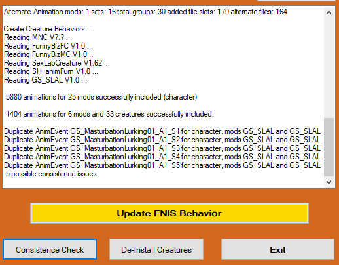Click Duplicate AnimEvent line ending A1_S3
339x265 pixels.
[162, 148]
